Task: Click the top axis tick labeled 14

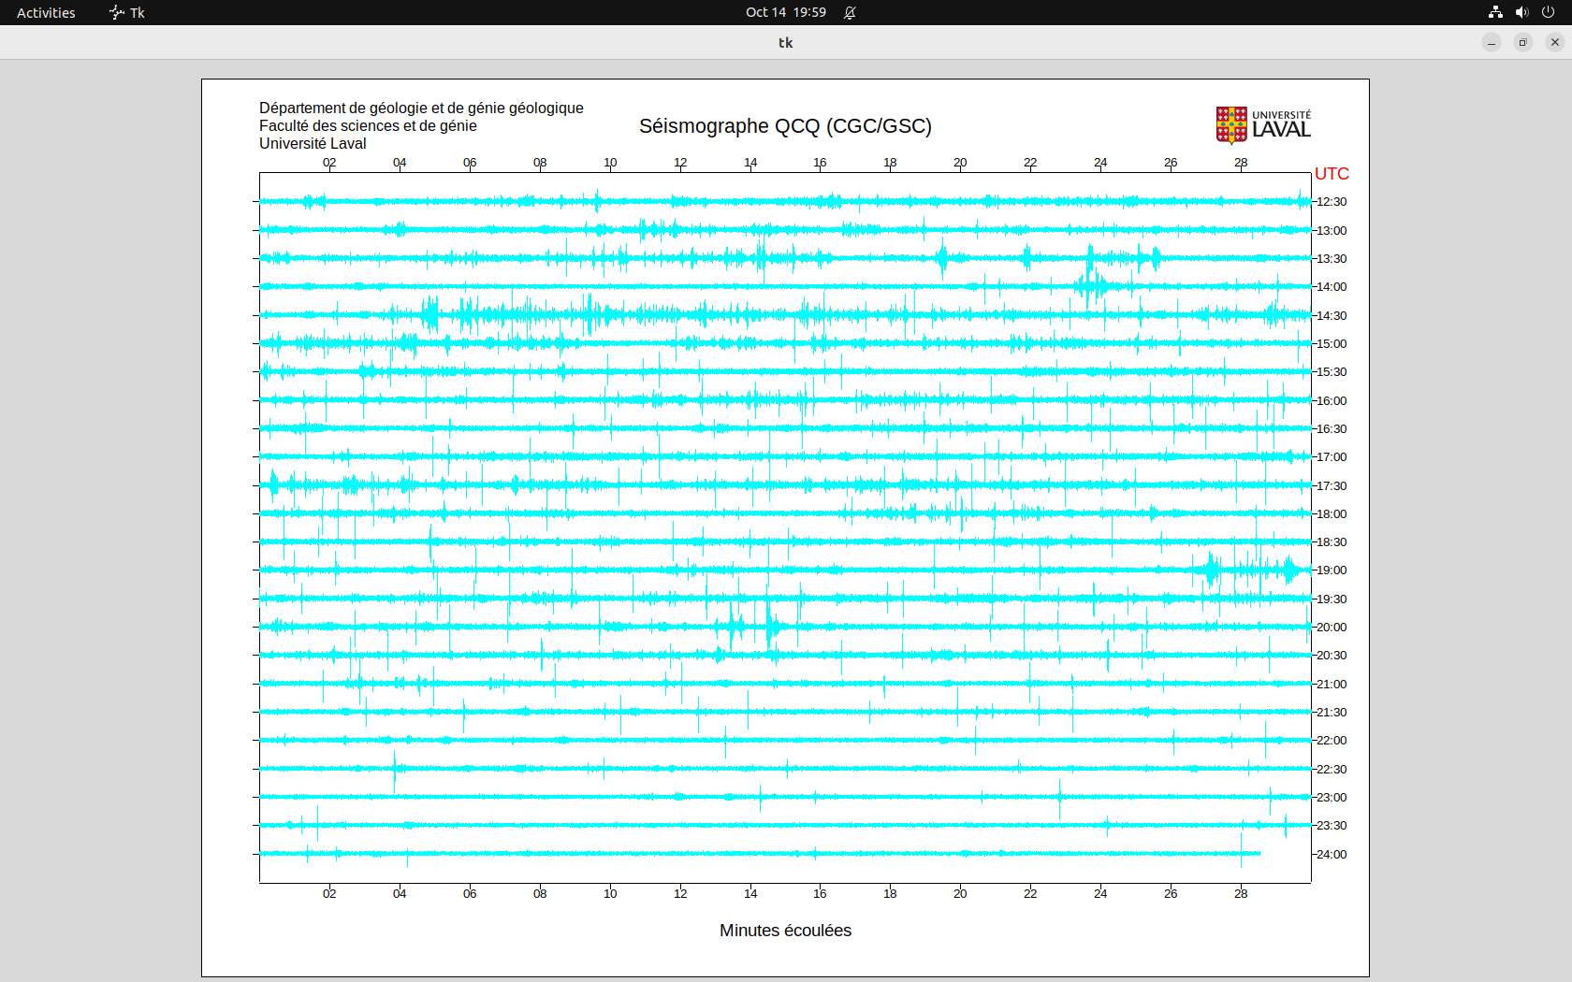Action: [750, 163]
